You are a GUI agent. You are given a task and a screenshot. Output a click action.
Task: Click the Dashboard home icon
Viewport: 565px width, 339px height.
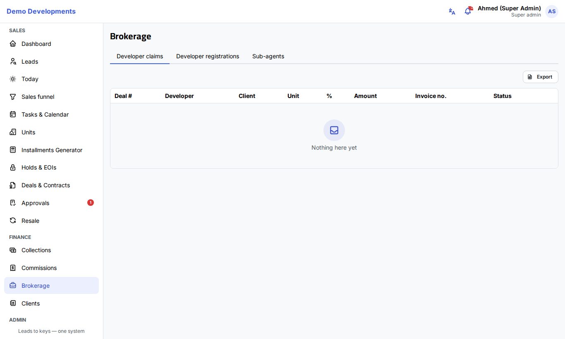pyautogui.click(x=13, y=44)
